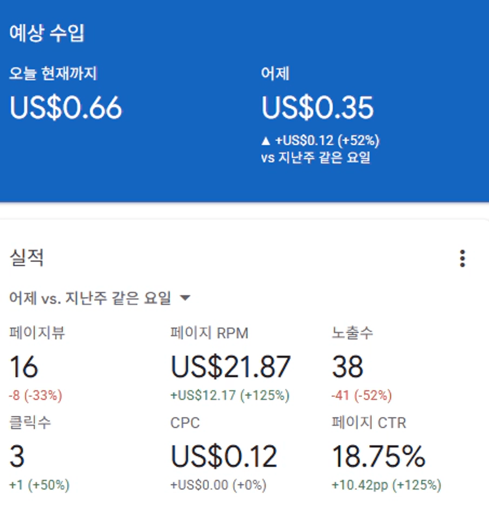Click the 페이지 CTR value 18.75%
This screenshot has height=523, width=489.
378,457
